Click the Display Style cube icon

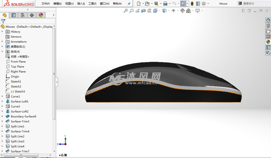164,11
